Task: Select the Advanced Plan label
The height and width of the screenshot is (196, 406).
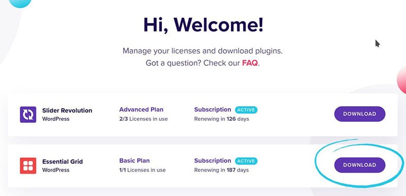Action: 142,110
